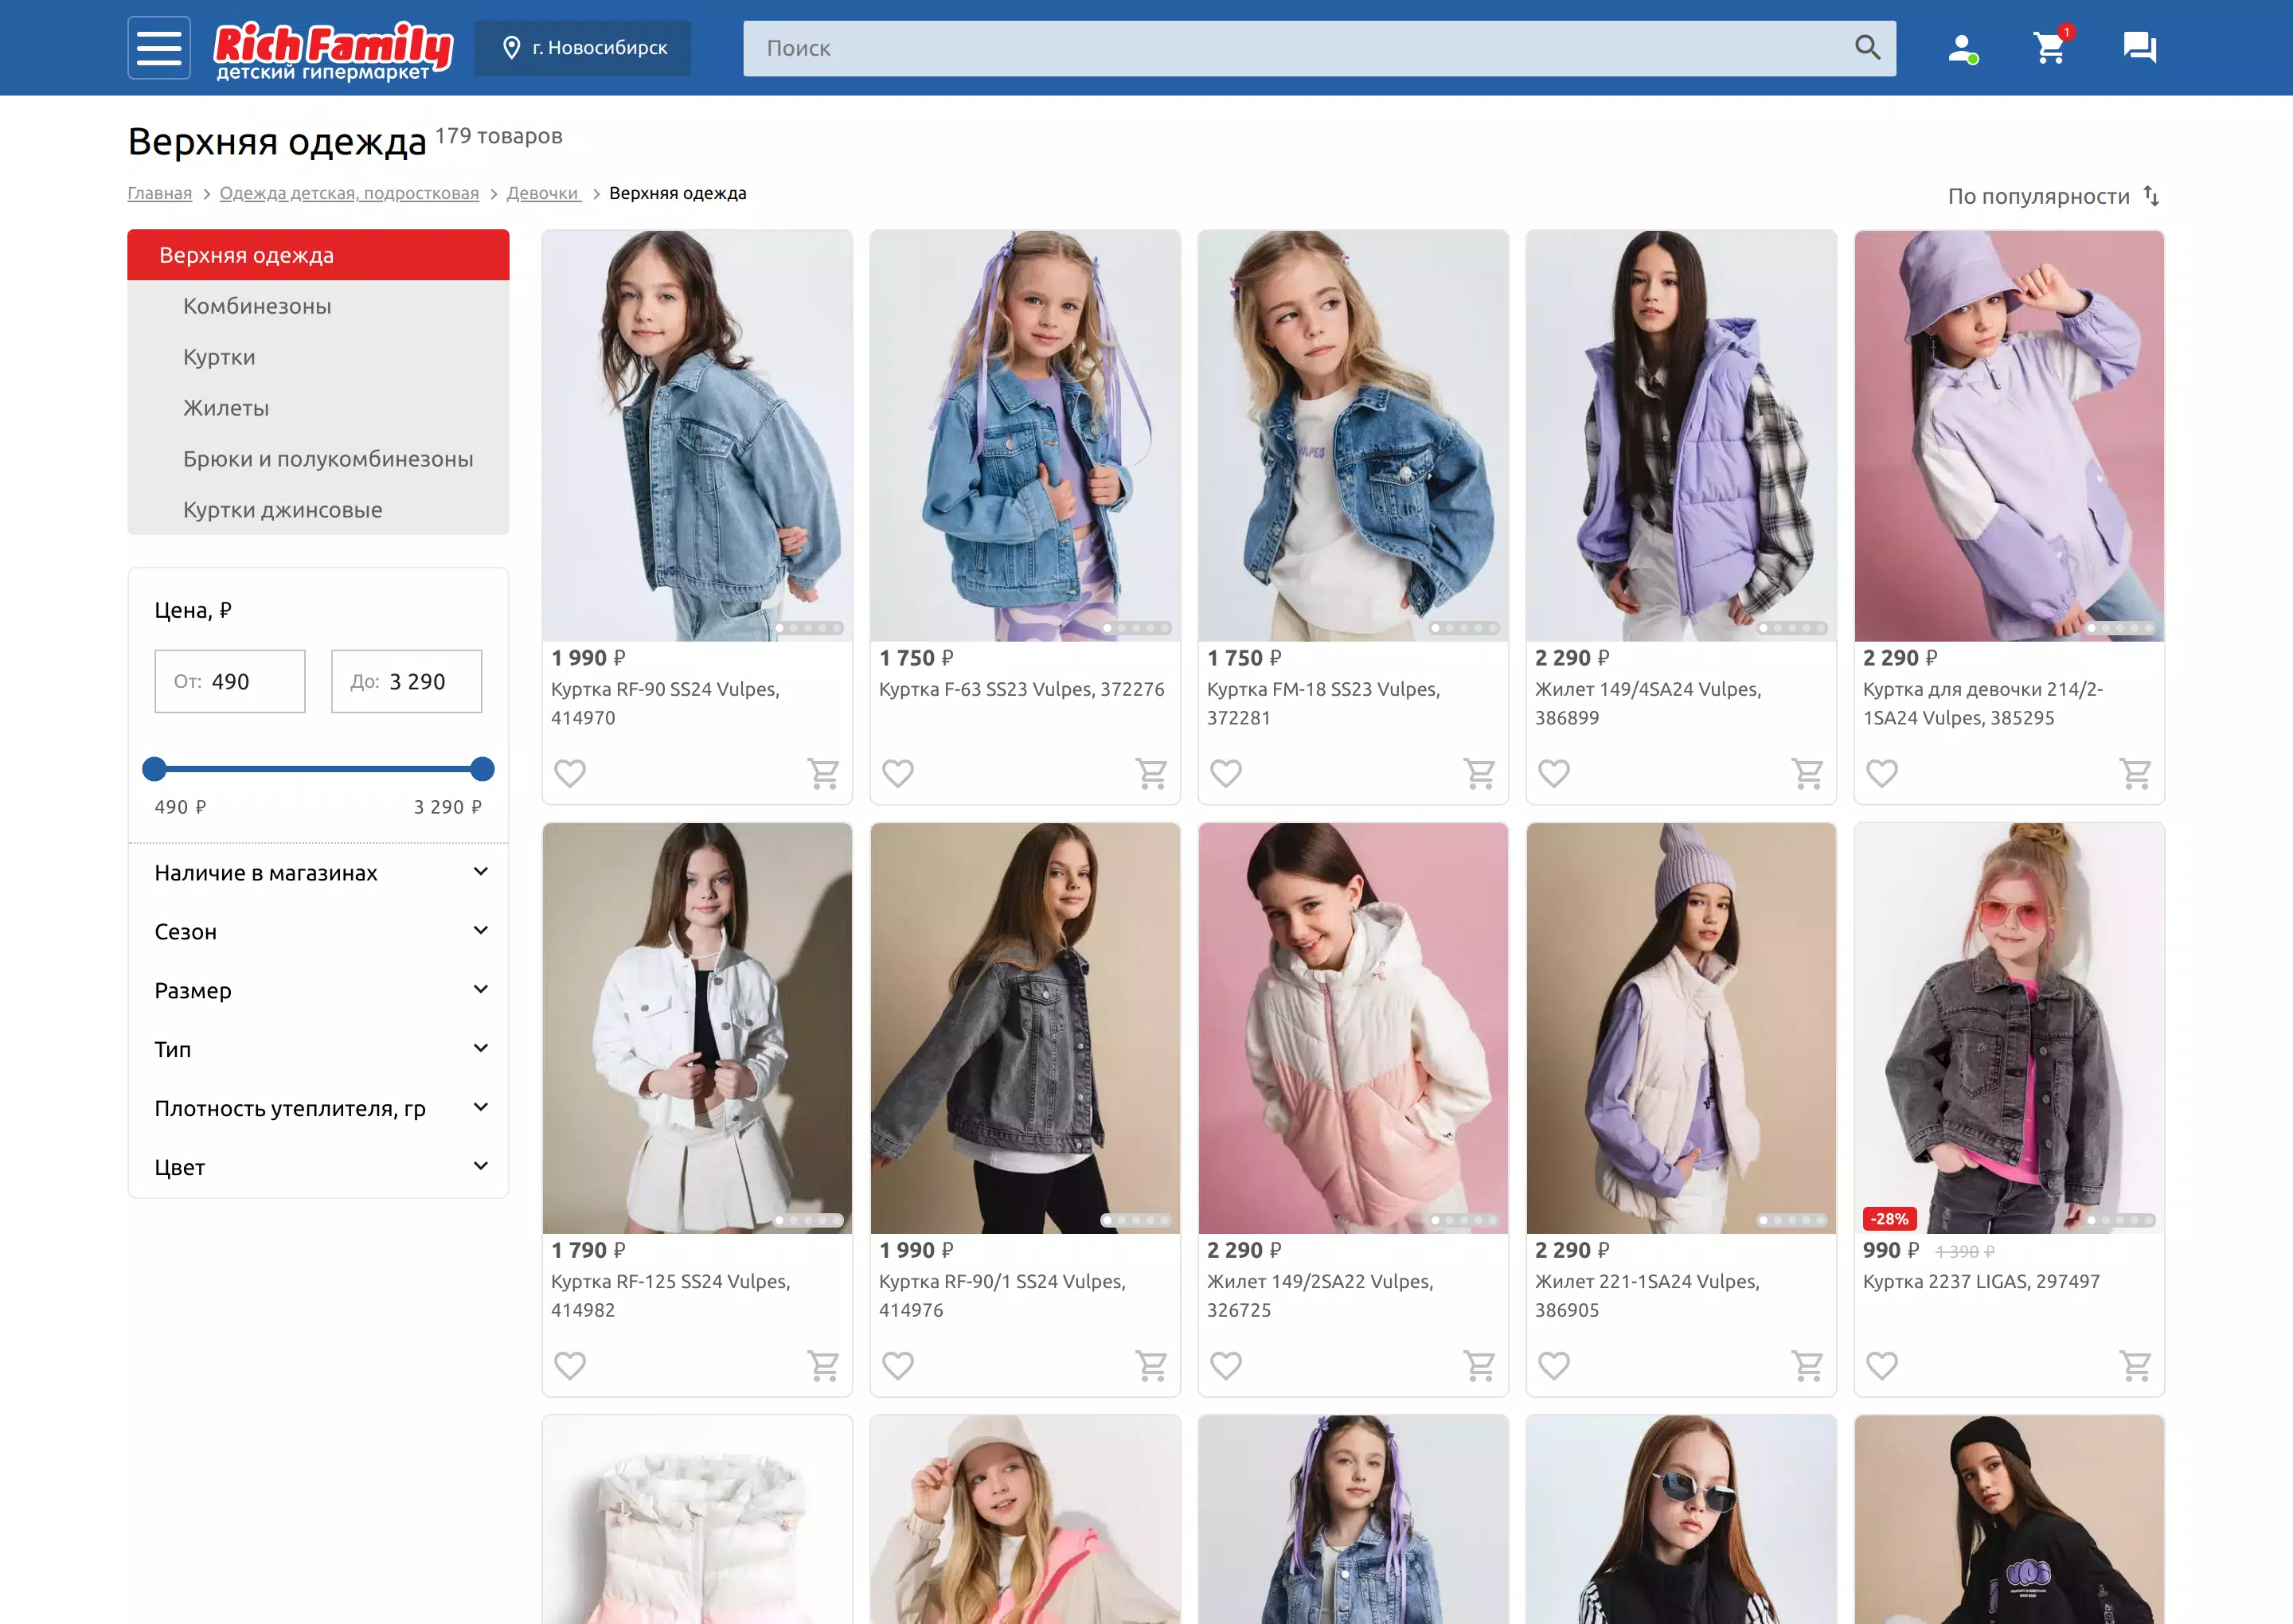Open the Куртка 2237 LIGAS title
The height and width of the screenshot is (1624, 2293).
coord(1981,1281)
